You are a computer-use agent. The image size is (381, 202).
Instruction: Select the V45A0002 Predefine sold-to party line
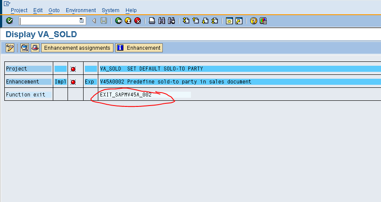click(175, 82)
